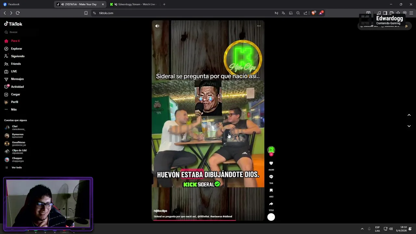Open the Explorar page
416x234 pixels.
tap(13, 49)
